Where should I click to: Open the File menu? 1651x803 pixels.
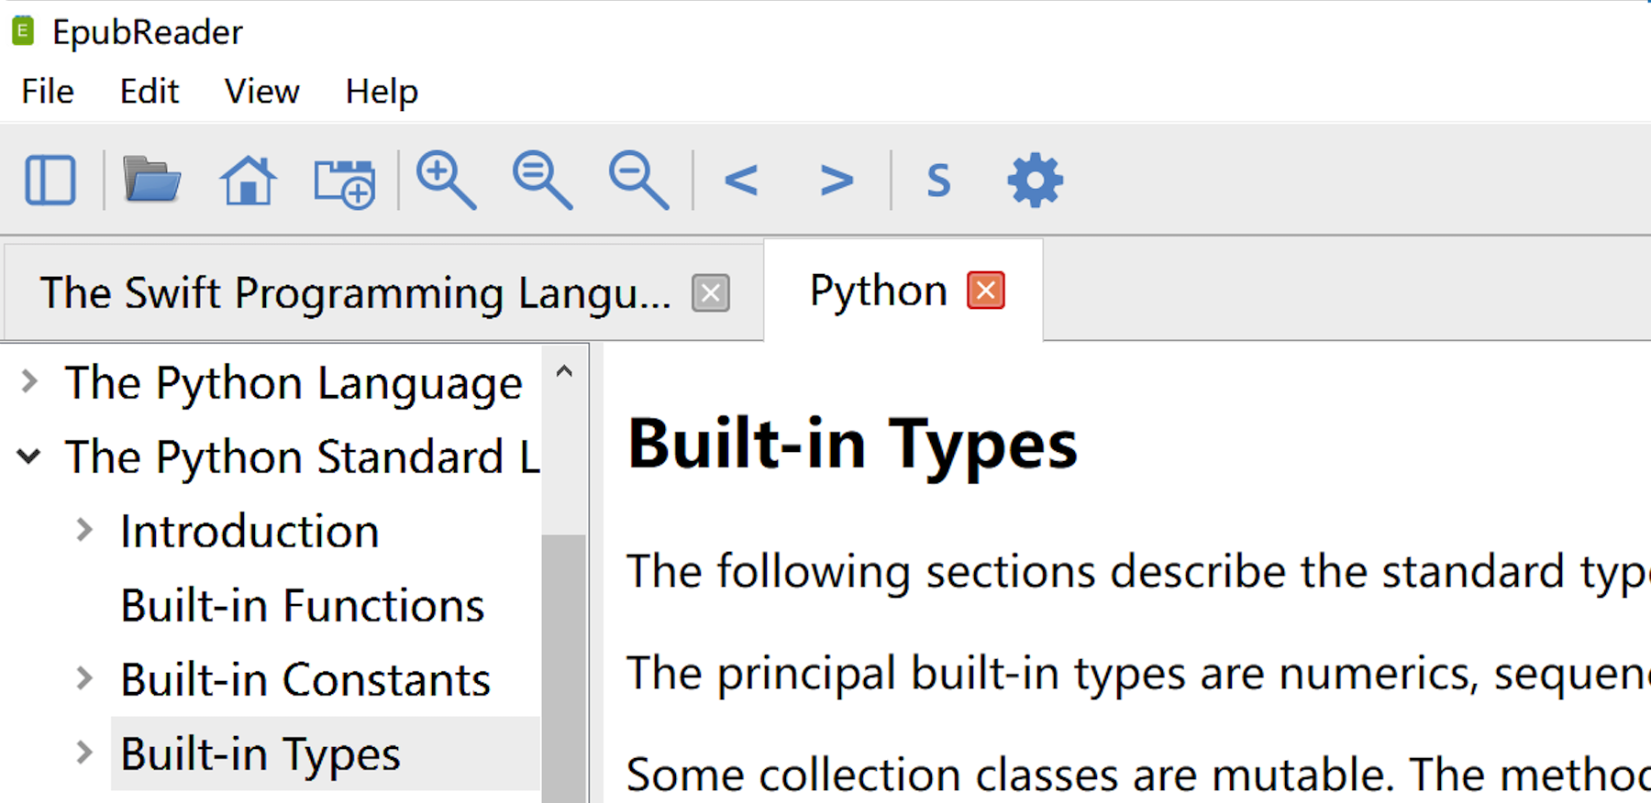pos(48,91)
